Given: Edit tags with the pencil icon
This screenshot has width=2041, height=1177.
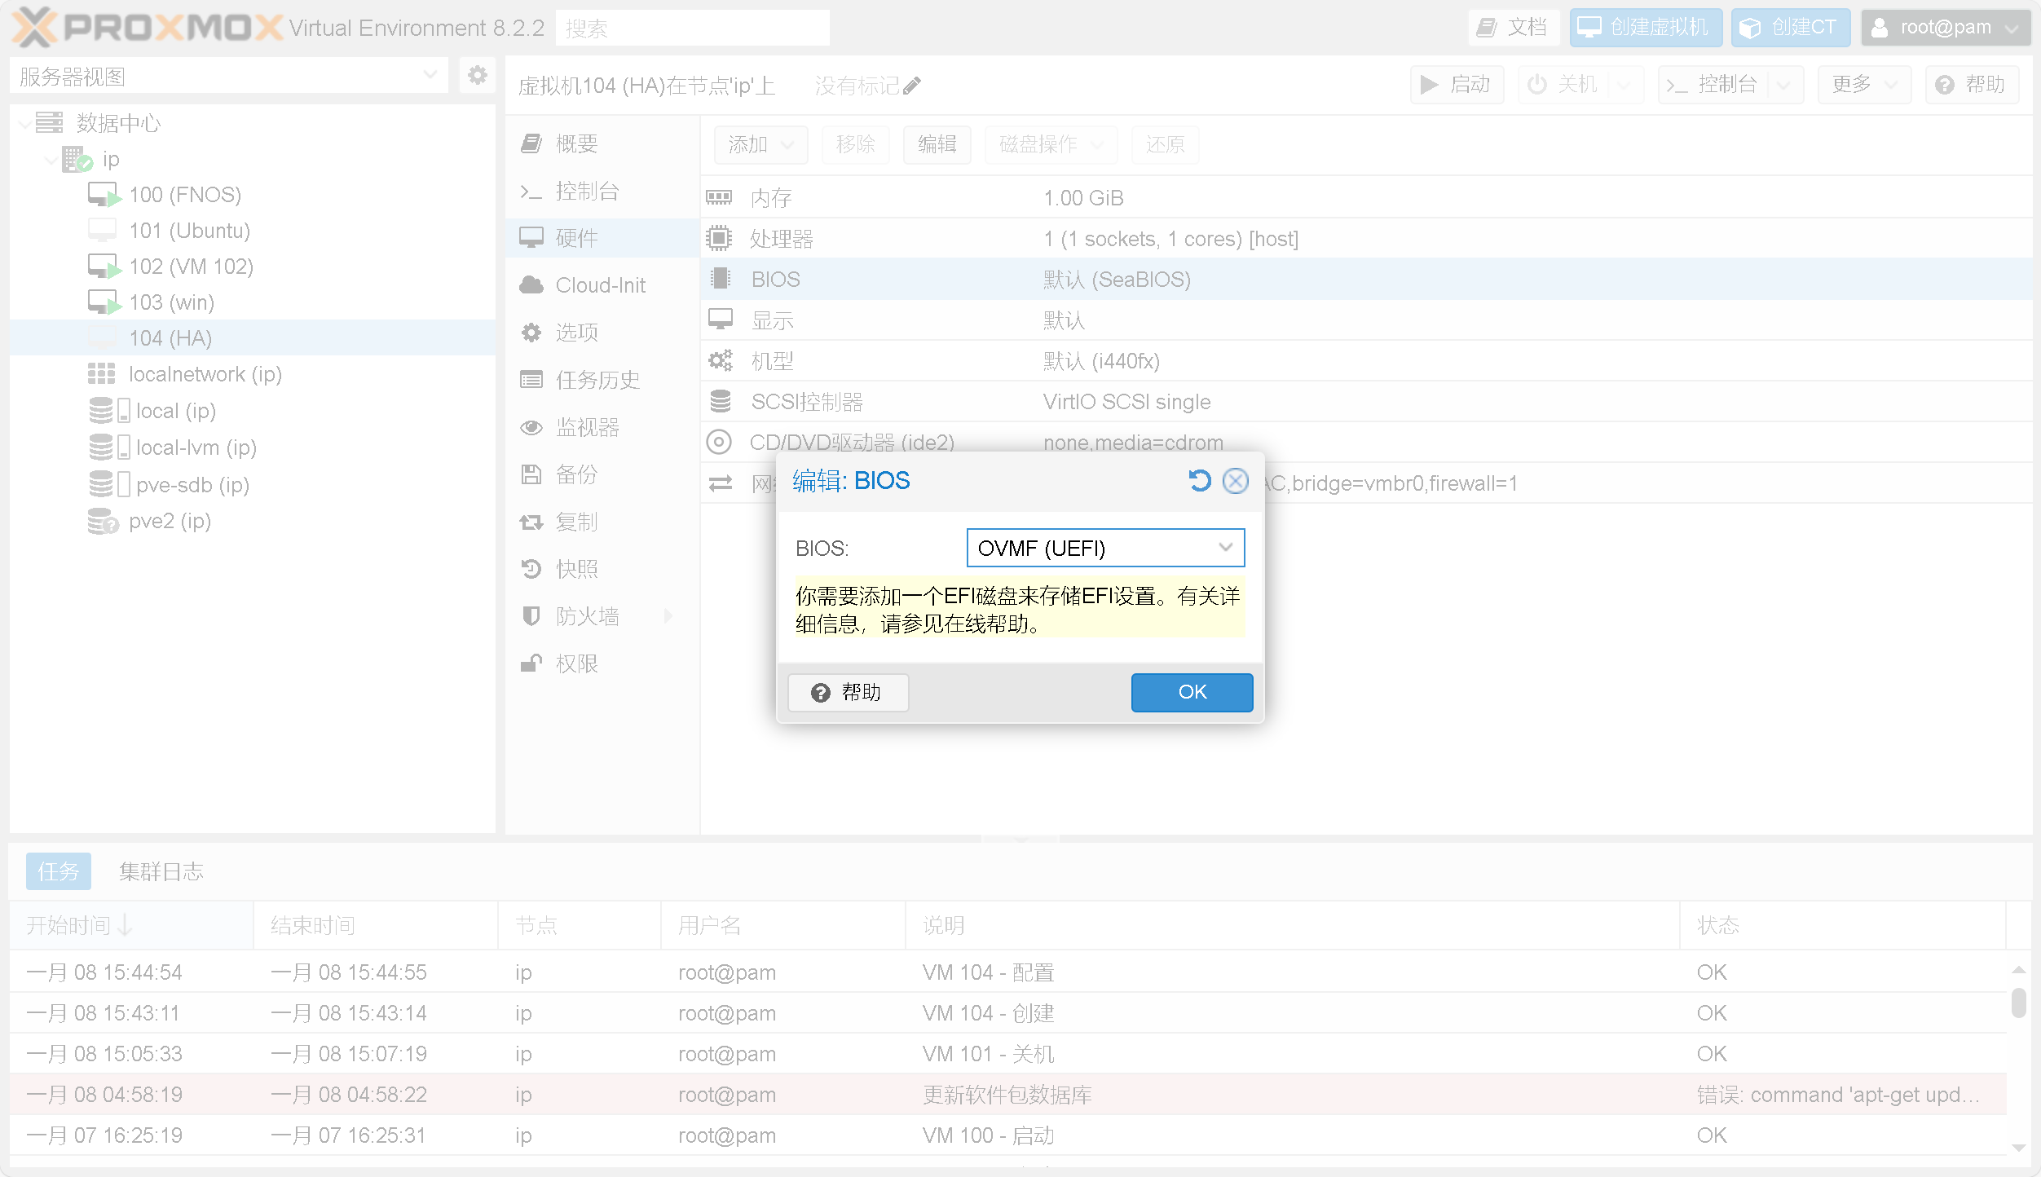Looking at the screenshot, I should pos(912,86).
